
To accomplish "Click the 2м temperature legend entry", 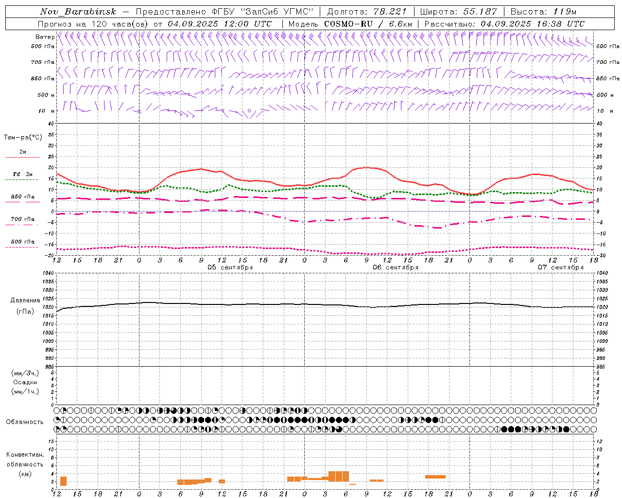I will pos(23,152).
